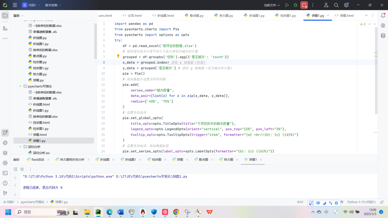Switch to 分页.html editor tab
The height and width of the screenshot is (218, 388).
pos(132,16)
